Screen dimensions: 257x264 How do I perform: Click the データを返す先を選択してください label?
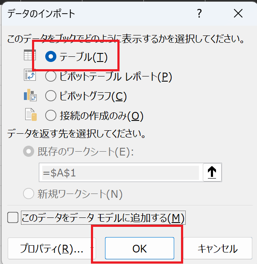pos(77,134)
